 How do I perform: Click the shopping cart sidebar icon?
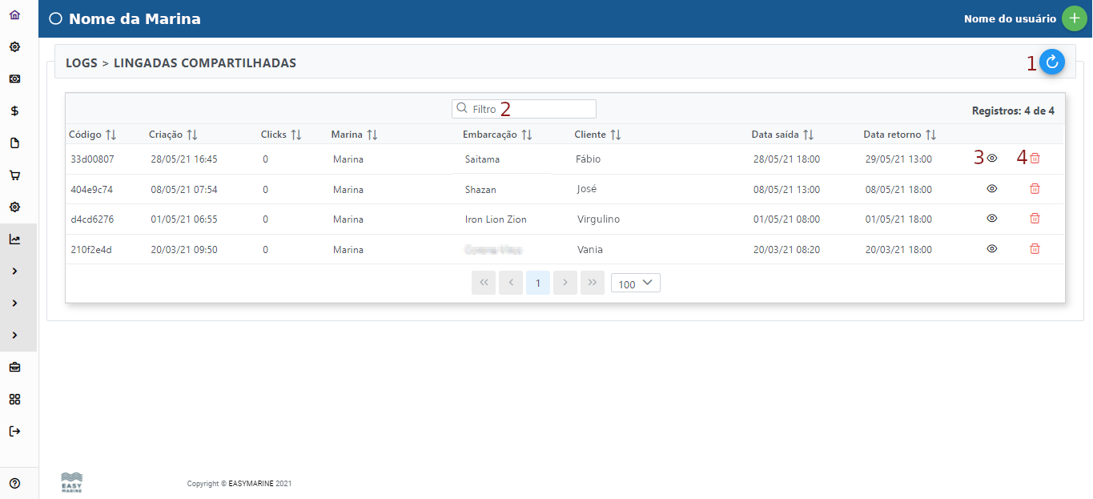click(x=14, y=175)
